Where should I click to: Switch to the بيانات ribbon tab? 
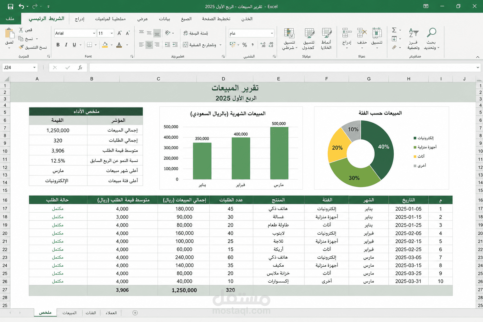pos(164,19)
